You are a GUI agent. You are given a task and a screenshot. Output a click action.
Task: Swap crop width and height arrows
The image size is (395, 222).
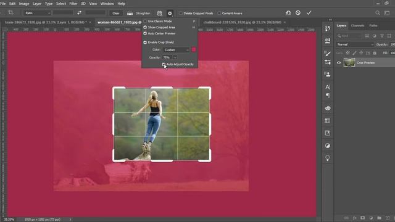point(79,13)
